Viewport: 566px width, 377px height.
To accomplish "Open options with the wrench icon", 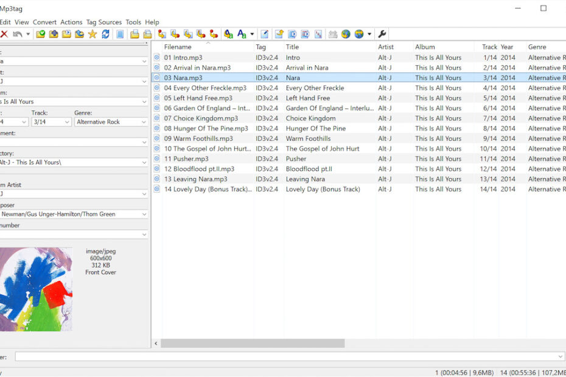I will (382, 35).
